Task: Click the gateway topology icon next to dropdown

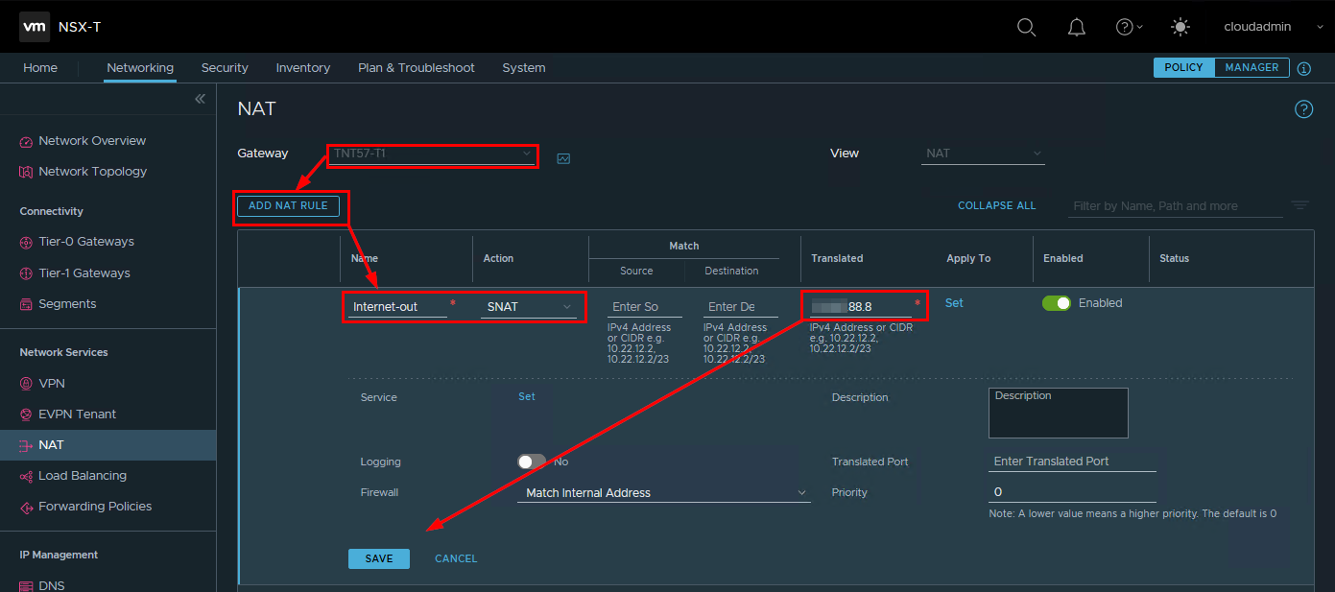Action: coord(563,158)
